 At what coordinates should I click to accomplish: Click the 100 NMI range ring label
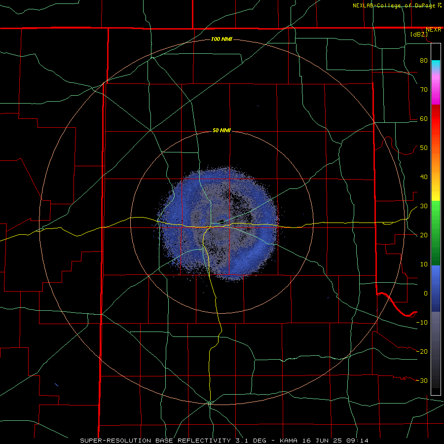pos(222,39)
